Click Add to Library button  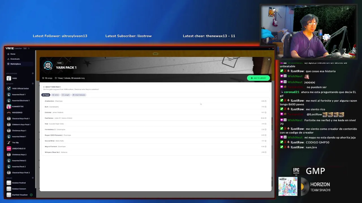point(258,78)
